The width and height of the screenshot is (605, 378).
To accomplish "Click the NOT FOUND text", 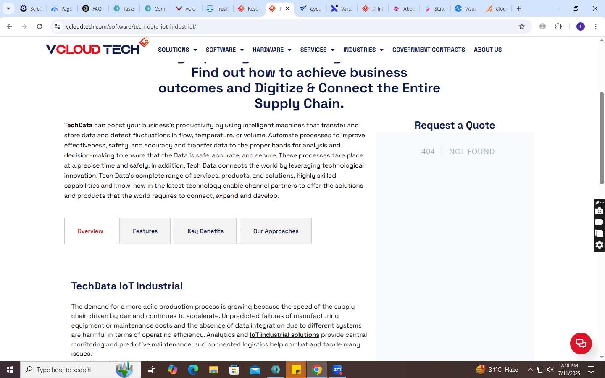I will pyautogui.click(x=472, y=152).
